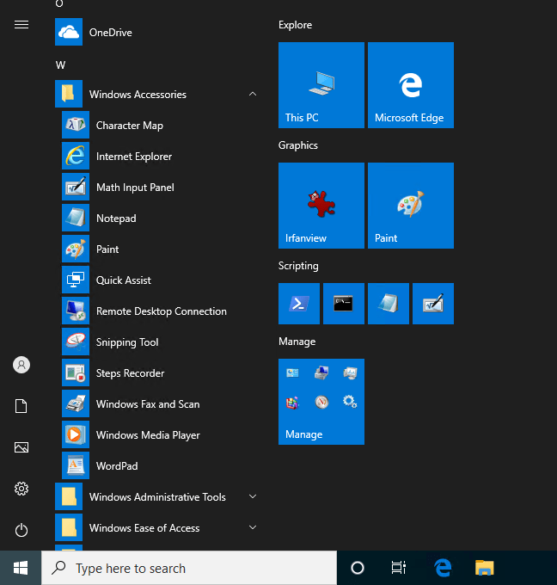The width and height of the screenshot is (557, 585).
Task: Open Task View in the taskbar
Action: point(398,568)
